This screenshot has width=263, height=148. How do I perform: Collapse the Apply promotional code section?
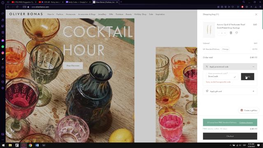tap(230, 67)
